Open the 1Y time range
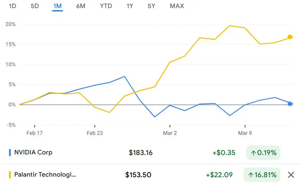Image resolution: width=306 pixels, height=185 pixels. point(129,6)
